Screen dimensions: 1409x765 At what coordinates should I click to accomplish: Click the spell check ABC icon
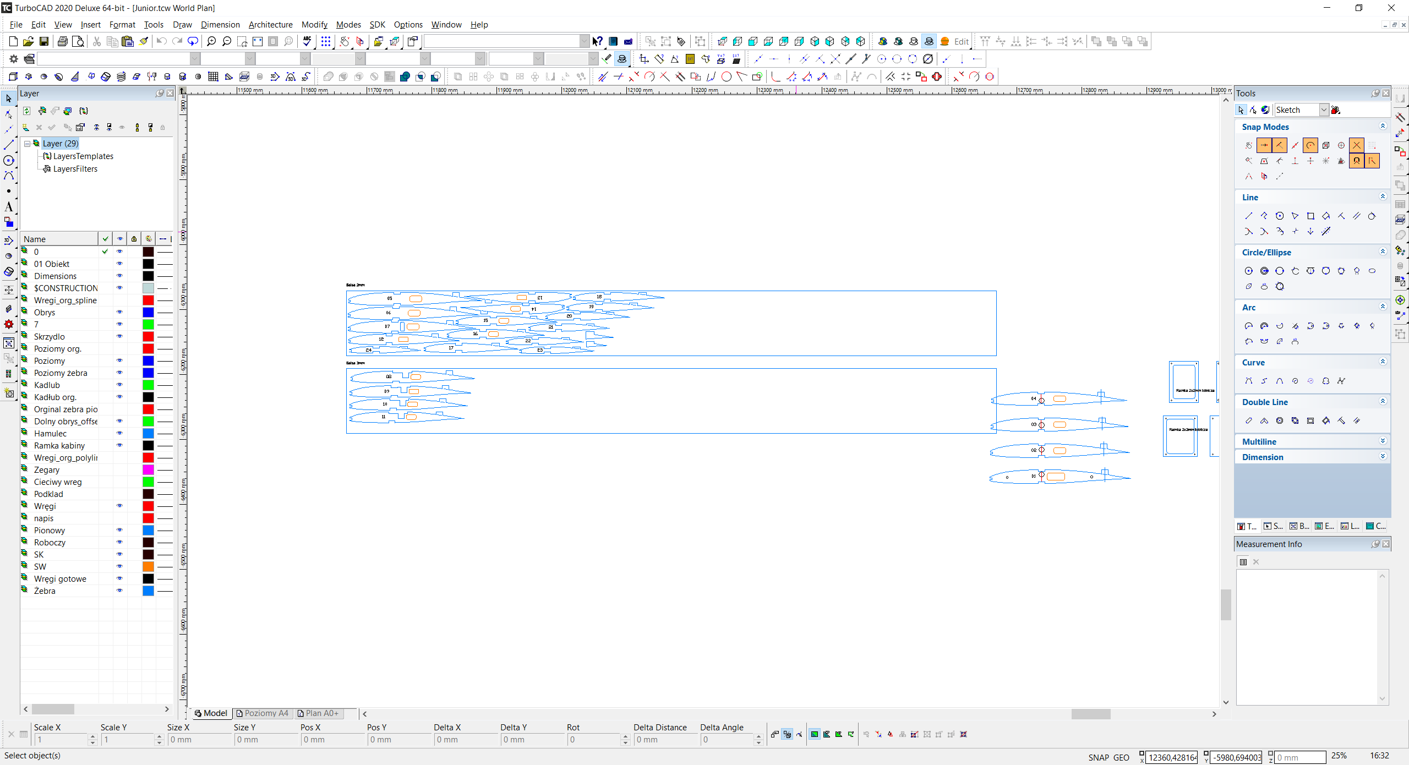pyautogui.click(x=307, y=41)
